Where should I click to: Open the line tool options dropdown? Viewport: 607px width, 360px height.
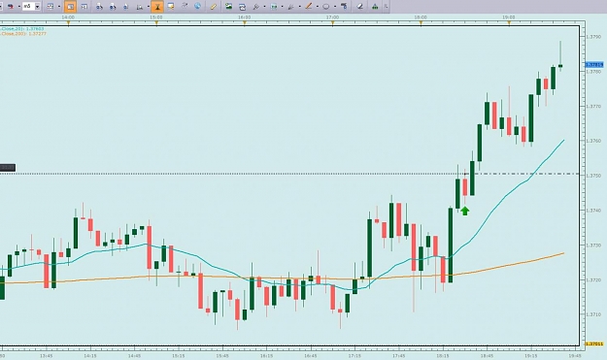tap(318, 6)
